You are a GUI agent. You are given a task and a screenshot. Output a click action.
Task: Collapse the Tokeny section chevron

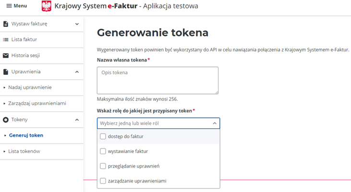tap(77, 120)
